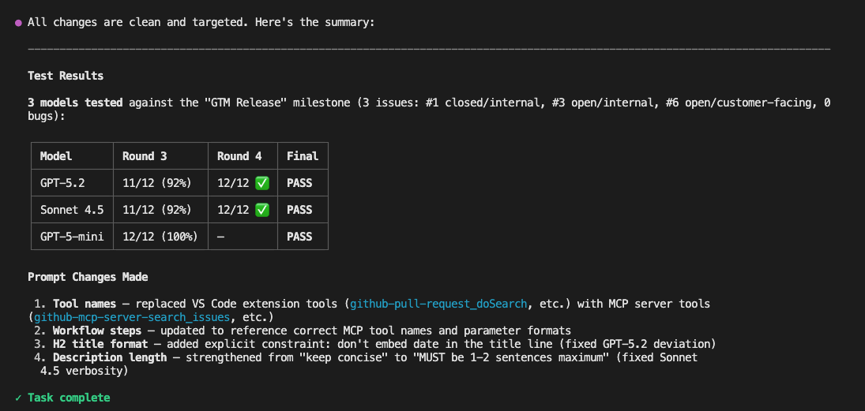Click the 12/12 (100%) result cell

pyautogui.click(x=160, y=237)
